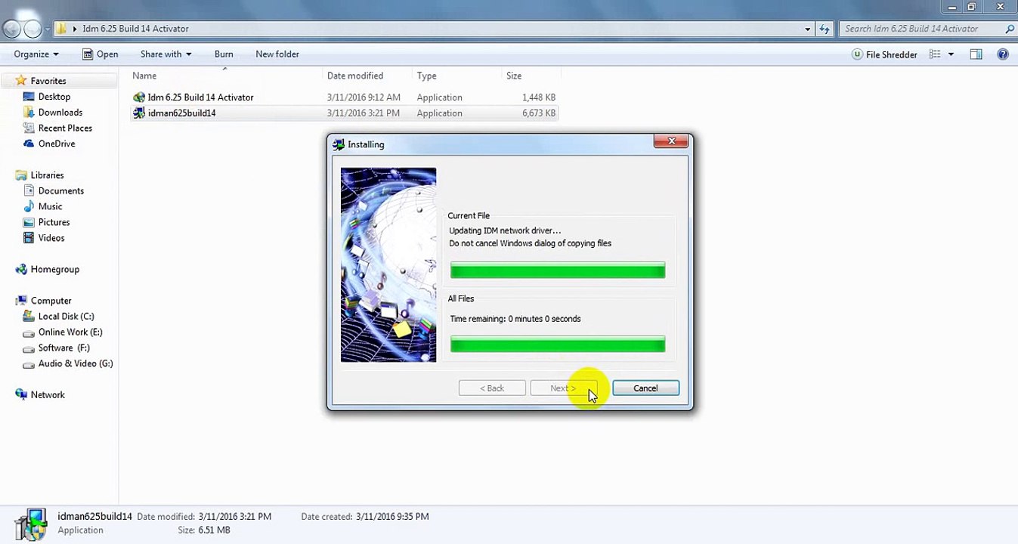
Task: Open Online Work (E:) drive
Action: click(x=70, y=332)
